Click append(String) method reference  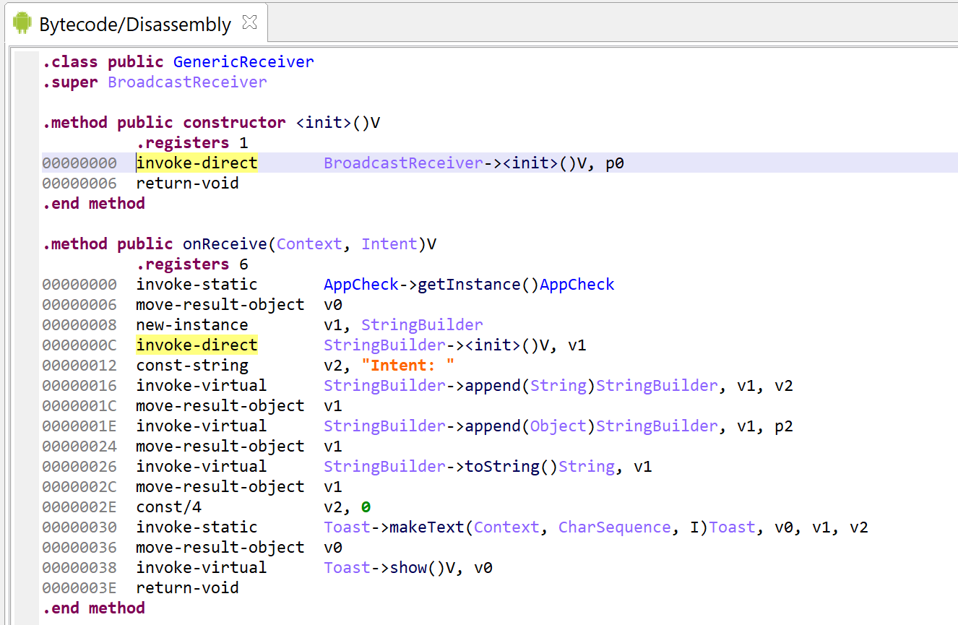(x=521, y=386)
